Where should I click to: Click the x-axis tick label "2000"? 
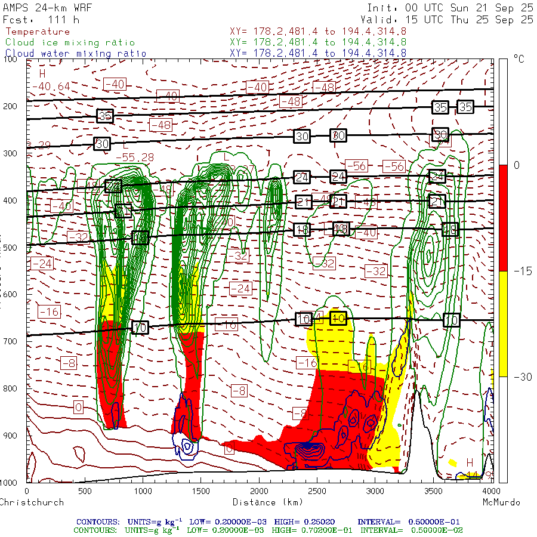coord(259,491)
